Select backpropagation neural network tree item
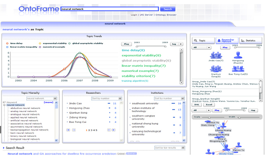 pyautogui.click(x=29, y=130)
